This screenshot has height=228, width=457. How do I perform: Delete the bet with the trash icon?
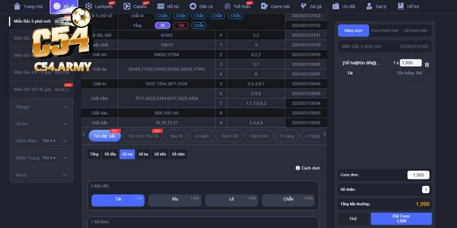click(427, 64)
